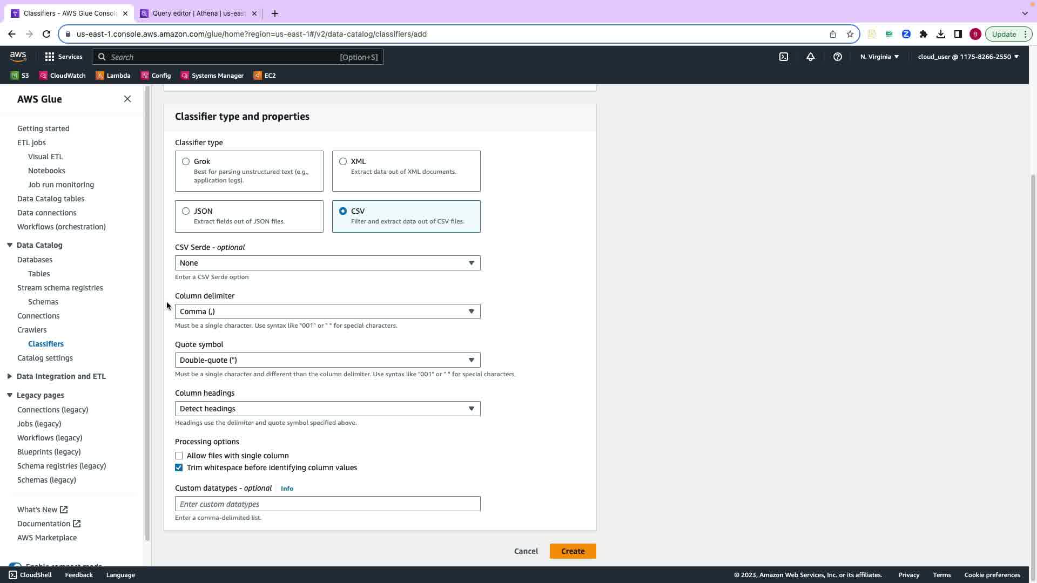The width and height of the screenshot is (1037, 583).
Task: Select the Grok classifier type
Action: click(x=186, y=161)
